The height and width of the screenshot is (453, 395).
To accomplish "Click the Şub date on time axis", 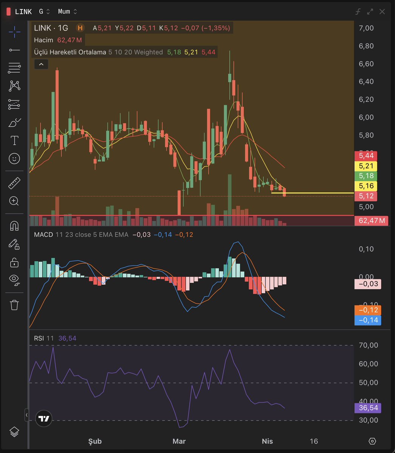I will click(95, 441).
